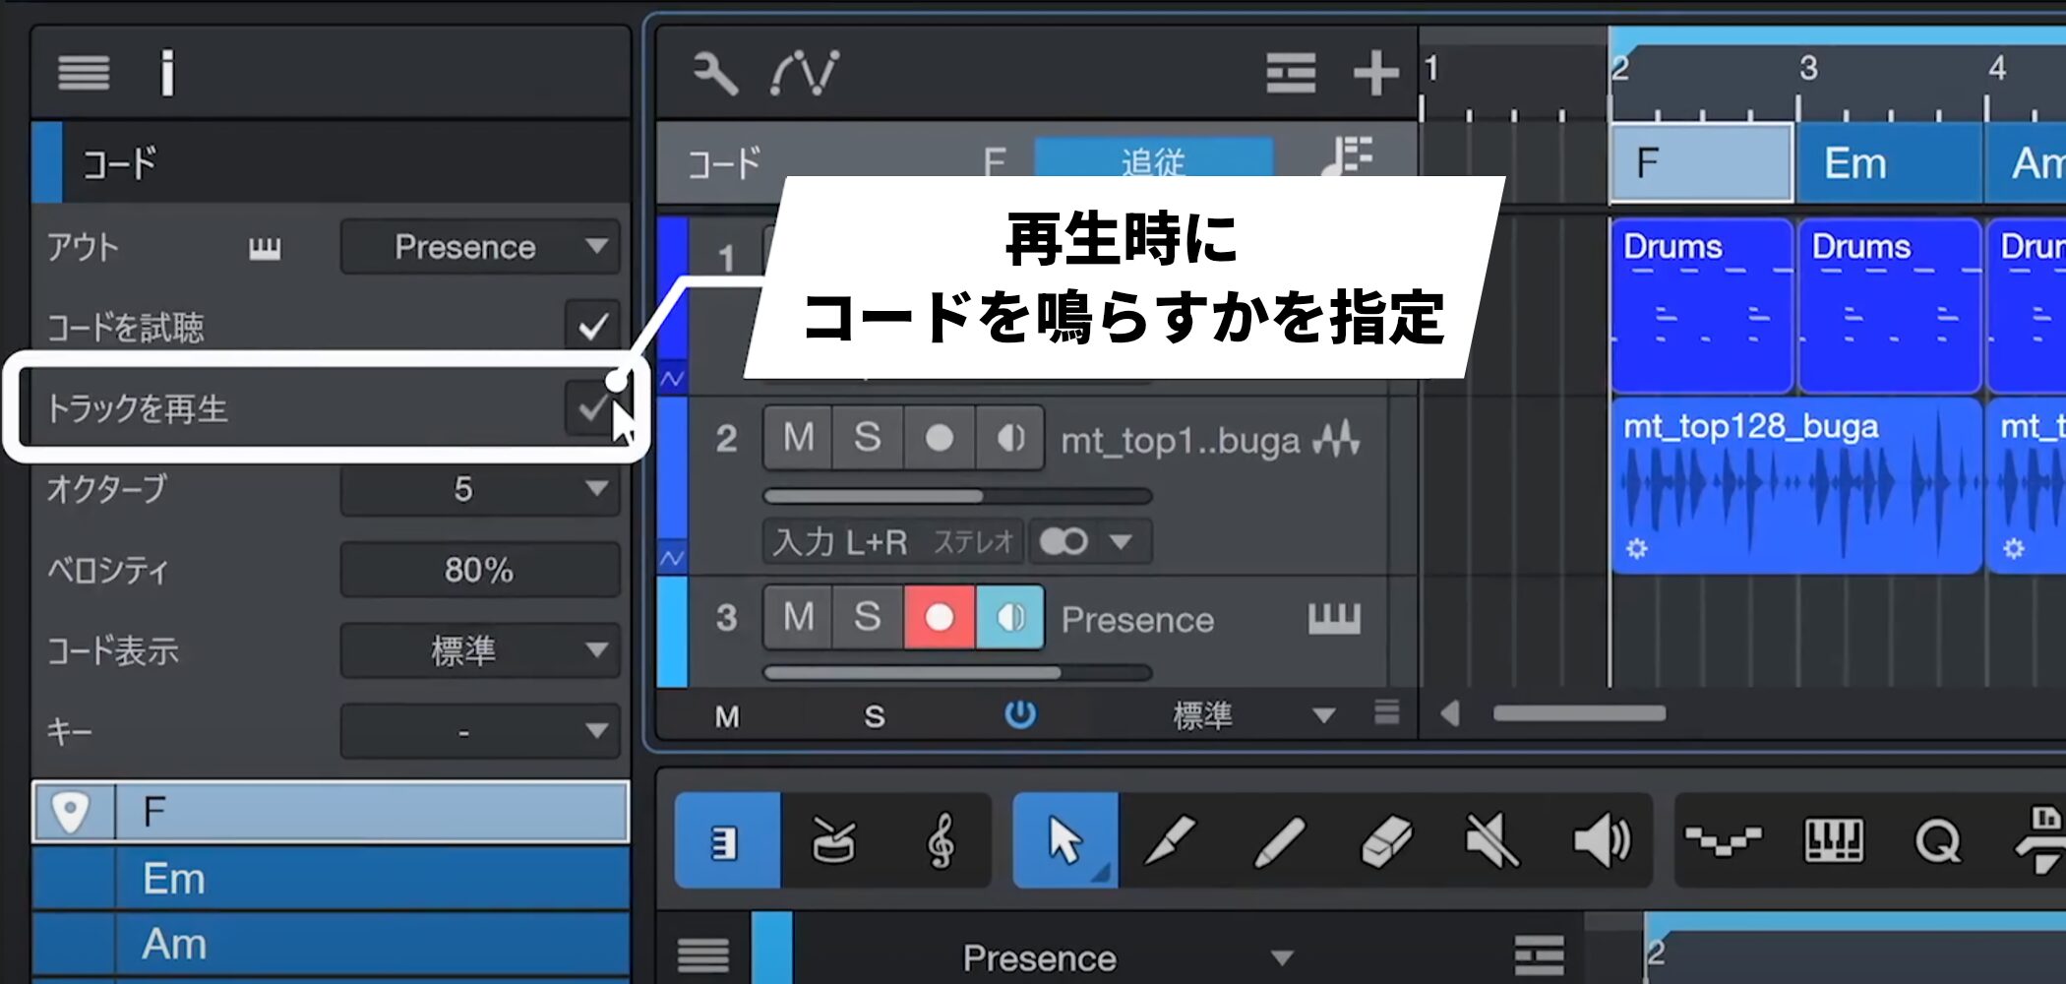Viewport: 2066px width, 984px height.
Task: Click the volume fader of track 2
Action: coord(956,496)
